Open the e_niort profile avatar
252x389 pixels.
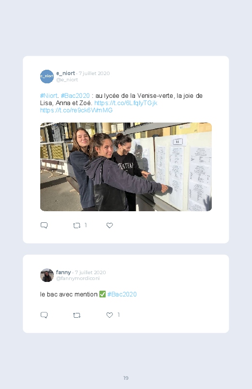(47, 77)
